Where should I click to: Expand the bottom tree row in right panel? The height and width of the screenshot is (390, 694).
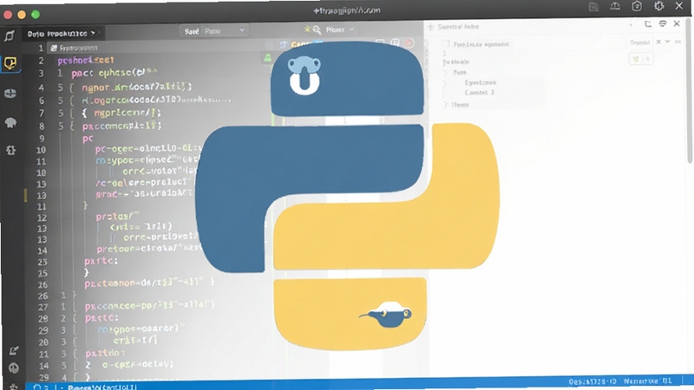pos(446,105)
